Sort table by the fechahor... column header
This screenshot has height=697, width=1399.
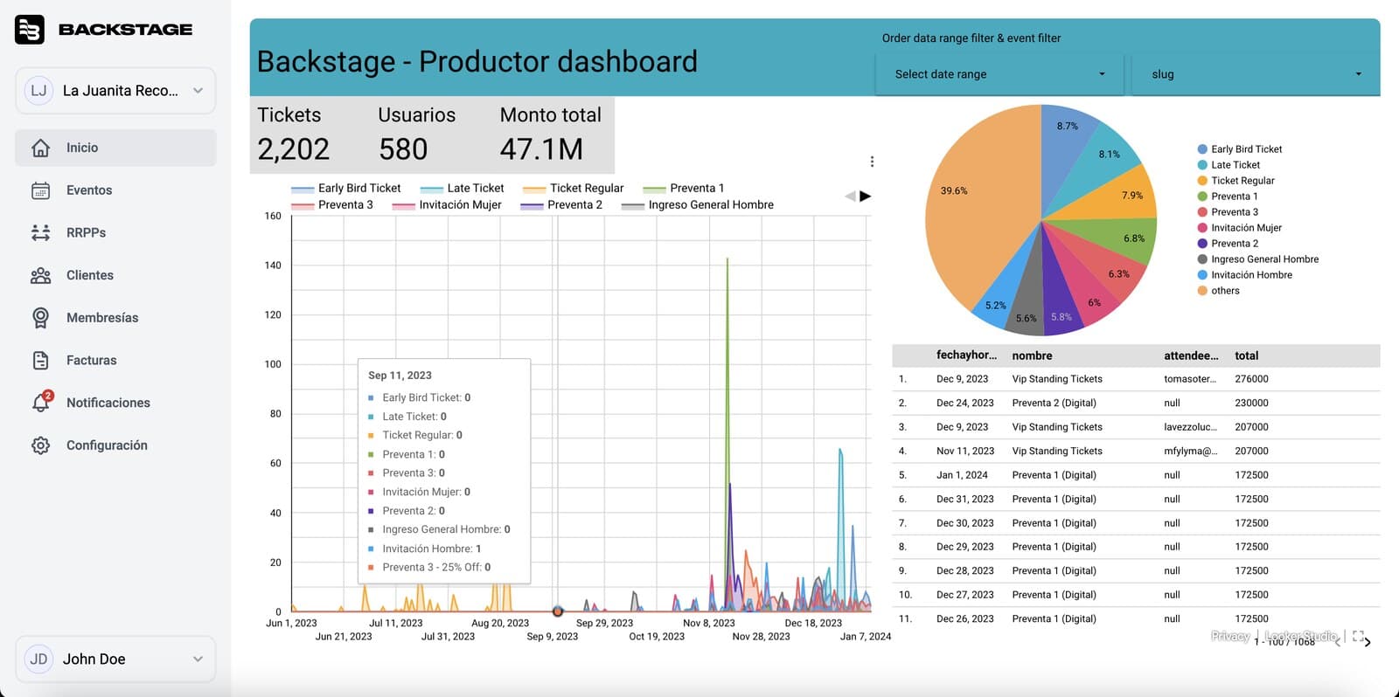(x=966, y=355)
